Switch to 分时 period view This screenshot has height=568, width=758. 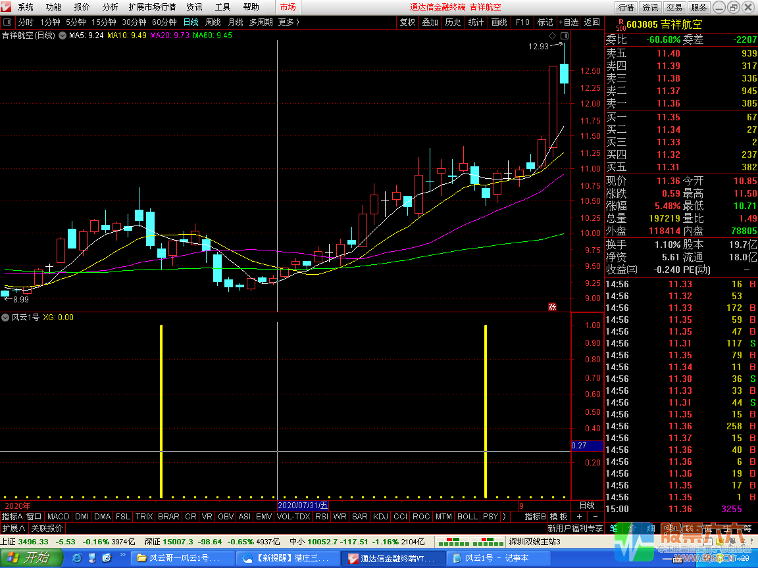26,22
